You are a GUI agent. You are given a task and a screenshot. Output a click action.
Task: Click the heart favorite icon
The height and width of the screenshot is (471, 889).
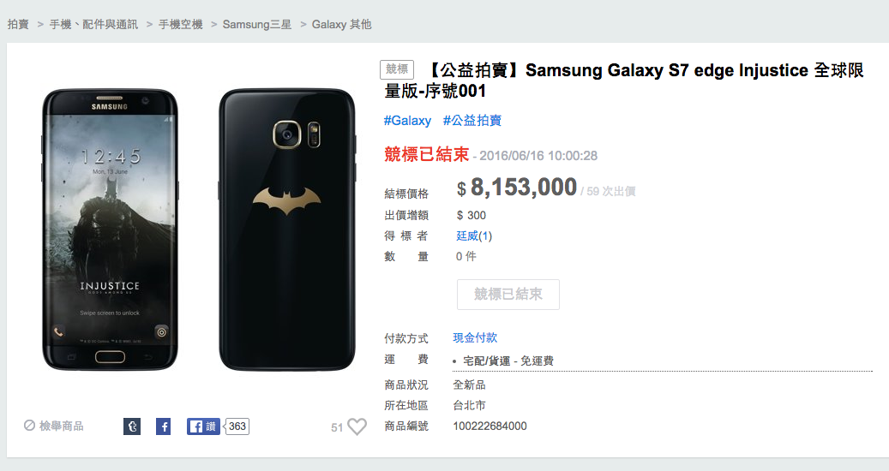(x=357, y=426)
